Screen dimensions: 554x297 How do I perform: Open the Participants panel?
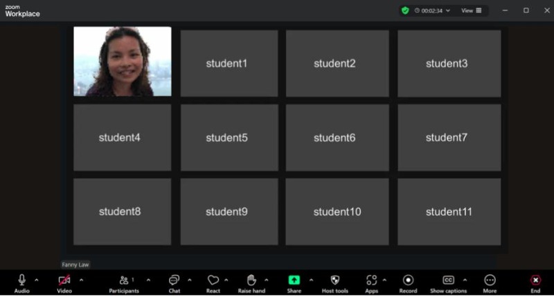(x=124, y=280)
